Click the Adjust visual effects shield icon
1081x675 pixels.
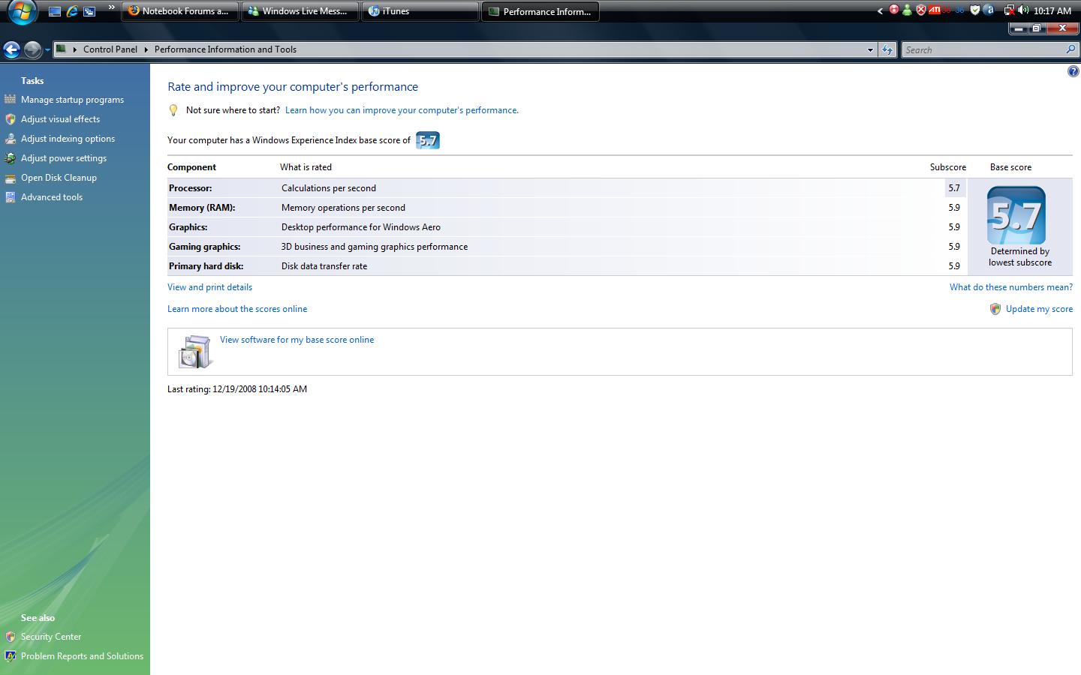coord(11,118)
